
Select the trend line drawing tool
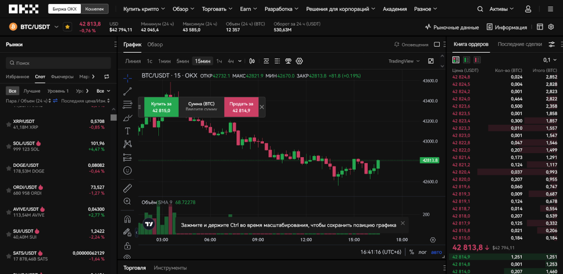(x=128, y=91)
